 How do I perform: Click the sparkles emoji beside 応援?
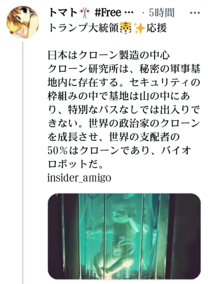click(139, 28)
